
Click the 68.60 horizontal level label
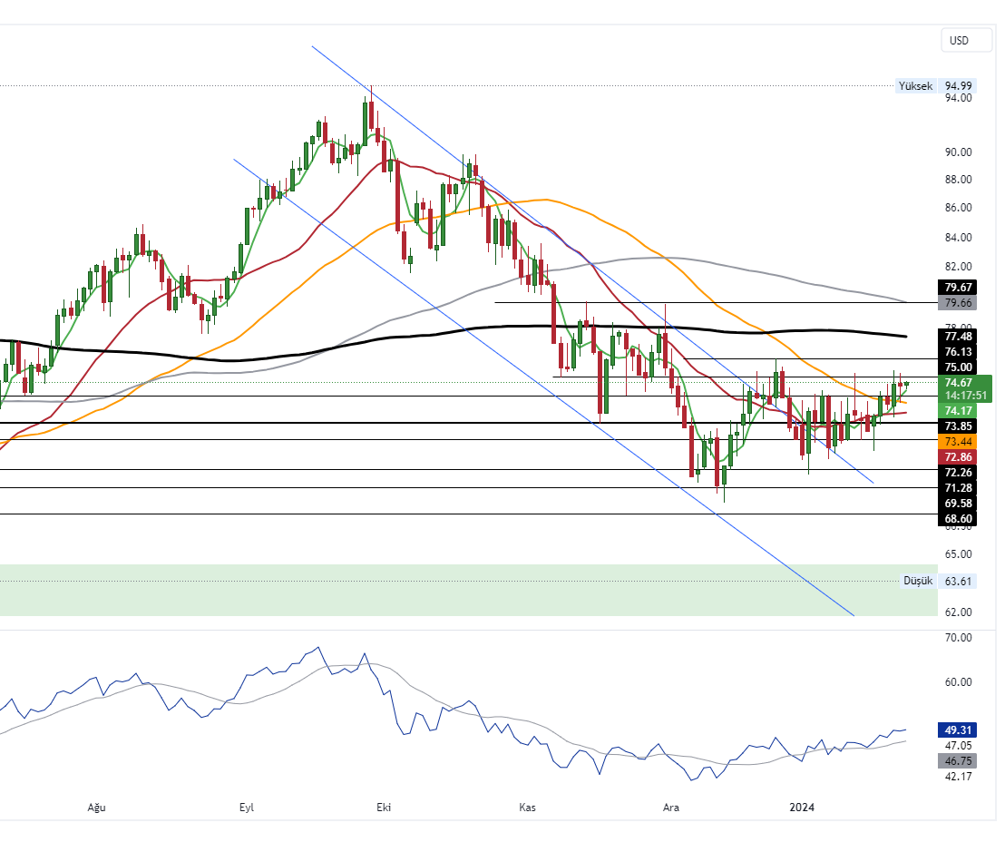959,516
